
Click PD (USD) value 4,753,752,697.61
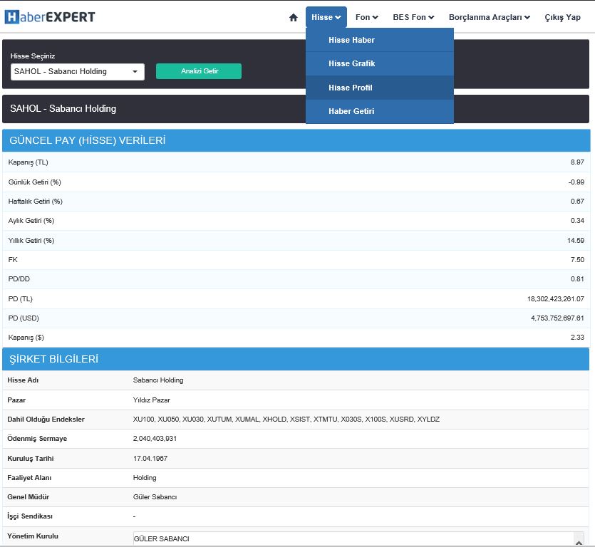557,318
